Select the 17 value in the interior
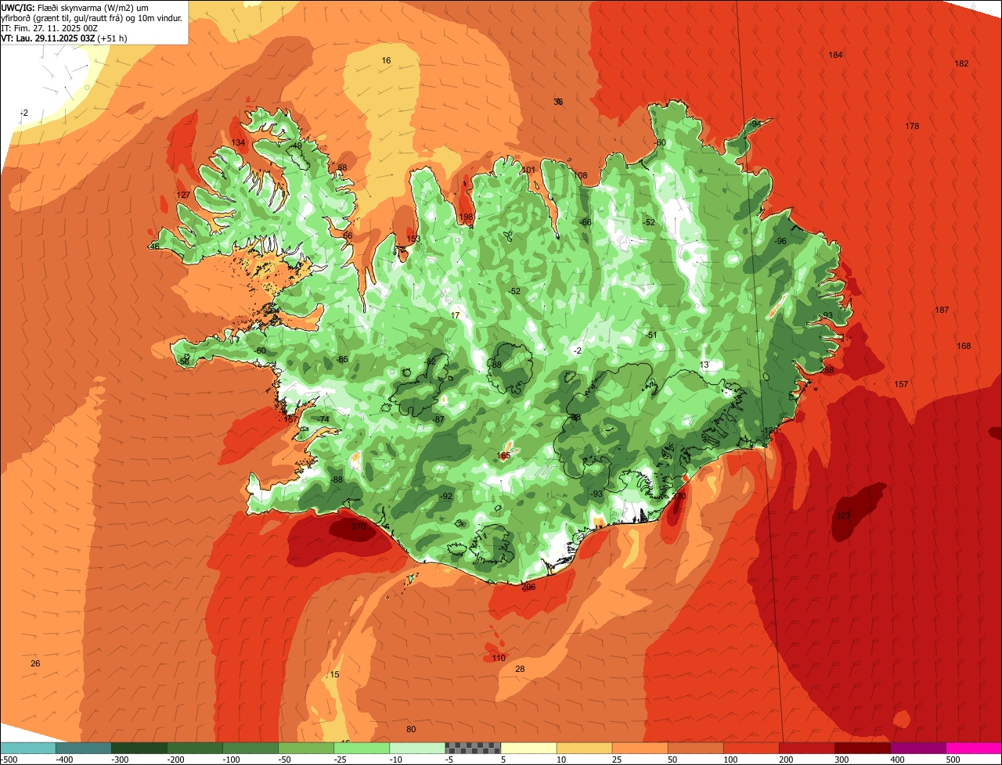The image size is (1002, 765). point(456,315)
